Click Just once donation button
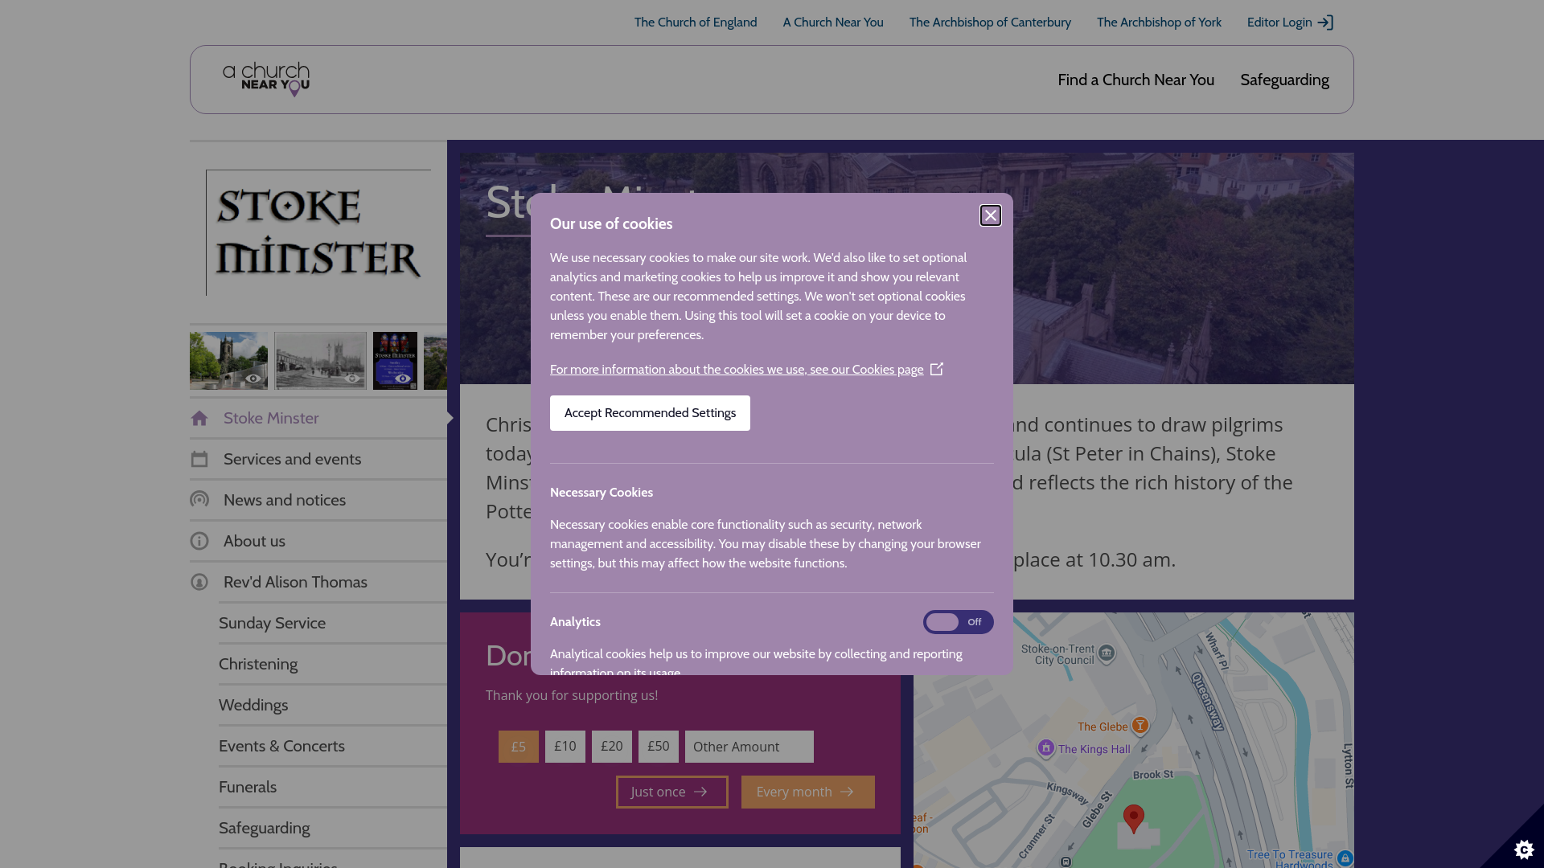Viewport: 1544px width, 868px height. point(672,792)
